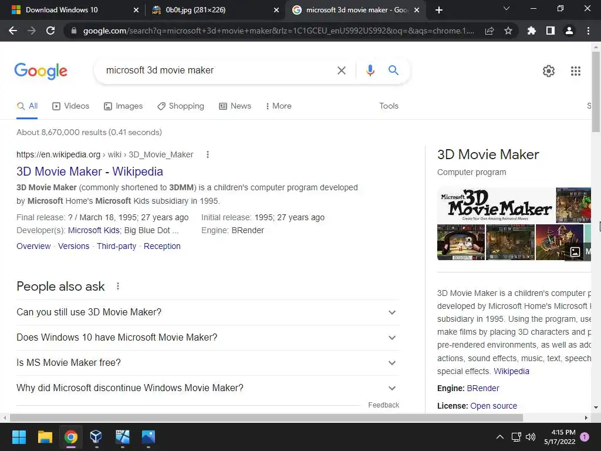Open the Photos app taskbar icon
This screenshot has width=601, height=451.
tap(148, 437)
